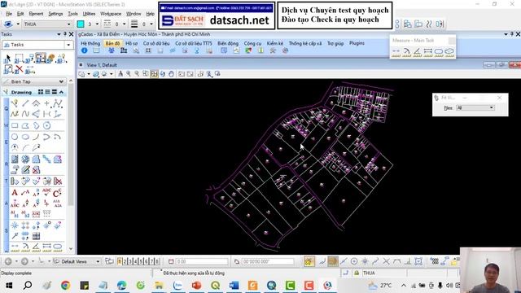Screen dimensions: 521x293
Task: Select Measure Distance in Measure toolbox
Action: pos(396,51)
